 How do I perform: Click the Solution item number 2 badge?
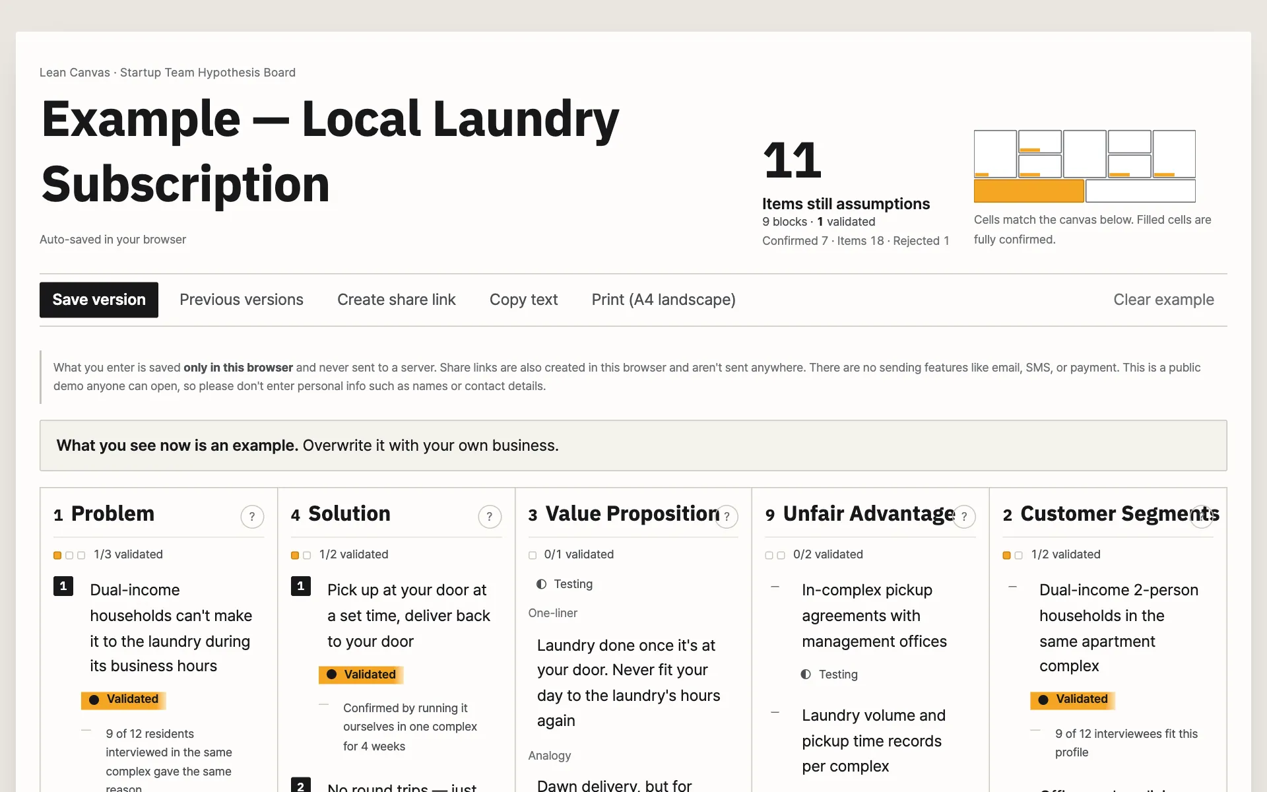[x=301, y=785]
